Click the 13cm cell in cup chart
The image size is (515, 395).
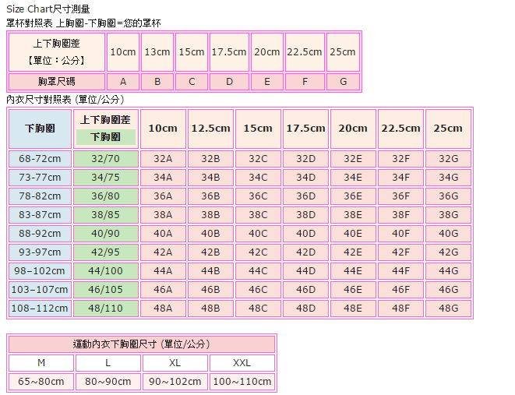pos(157,52)
